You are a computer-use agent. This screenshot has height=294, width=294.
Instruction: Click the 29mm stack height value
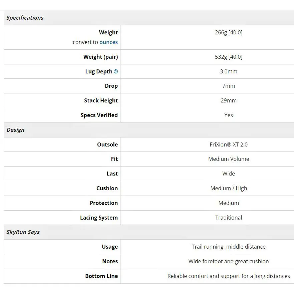pyautogui.click(x=229, y=100)
